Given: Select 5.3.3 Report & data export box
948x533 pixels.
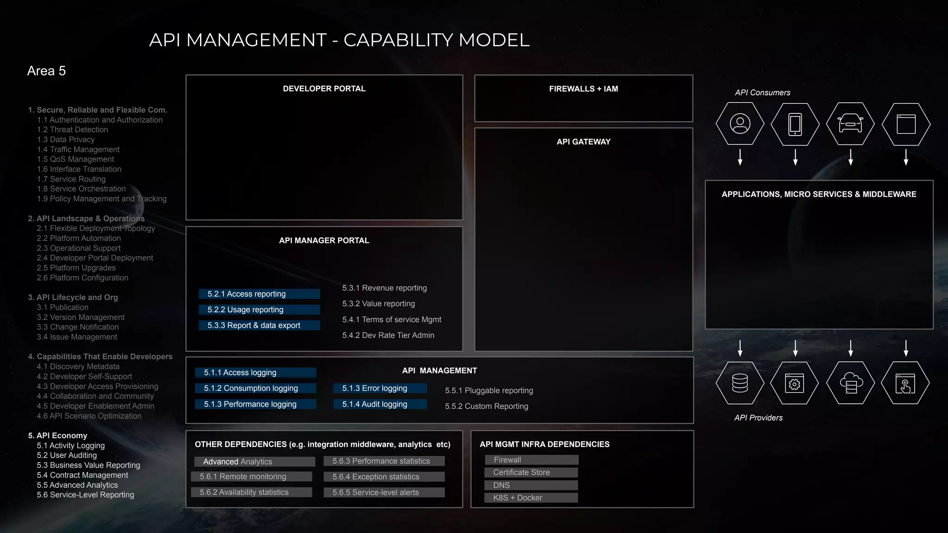Looking at the screenshot, I should point(259,325).
